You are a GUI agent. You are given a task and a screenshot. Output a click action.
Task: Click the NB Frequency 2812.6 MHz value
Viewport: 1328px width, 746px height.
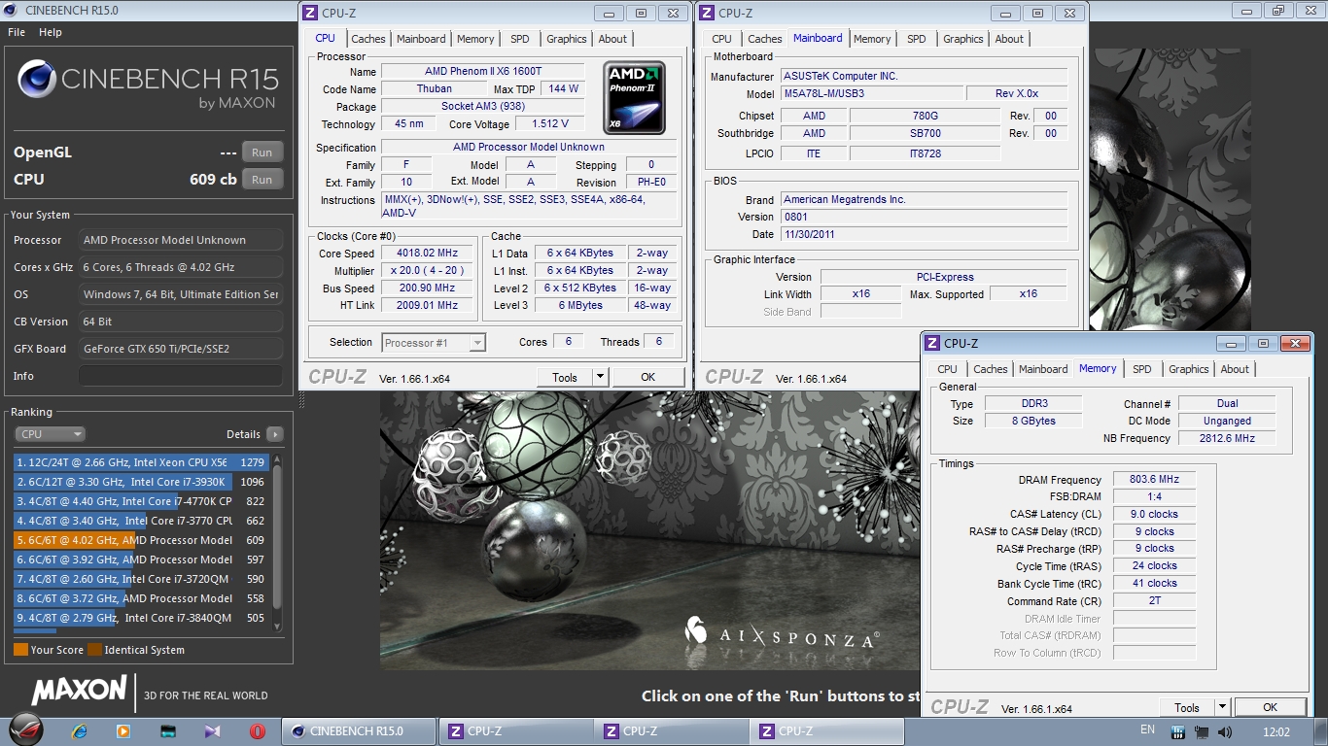1228,438
